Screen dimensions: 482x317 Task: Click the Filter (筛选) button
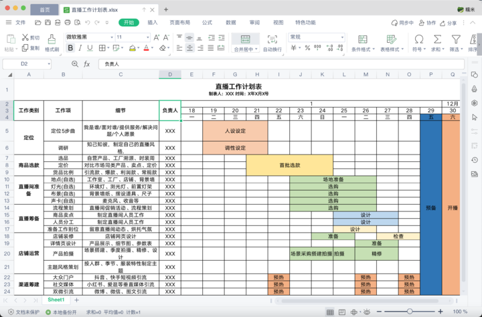(456, 43)
